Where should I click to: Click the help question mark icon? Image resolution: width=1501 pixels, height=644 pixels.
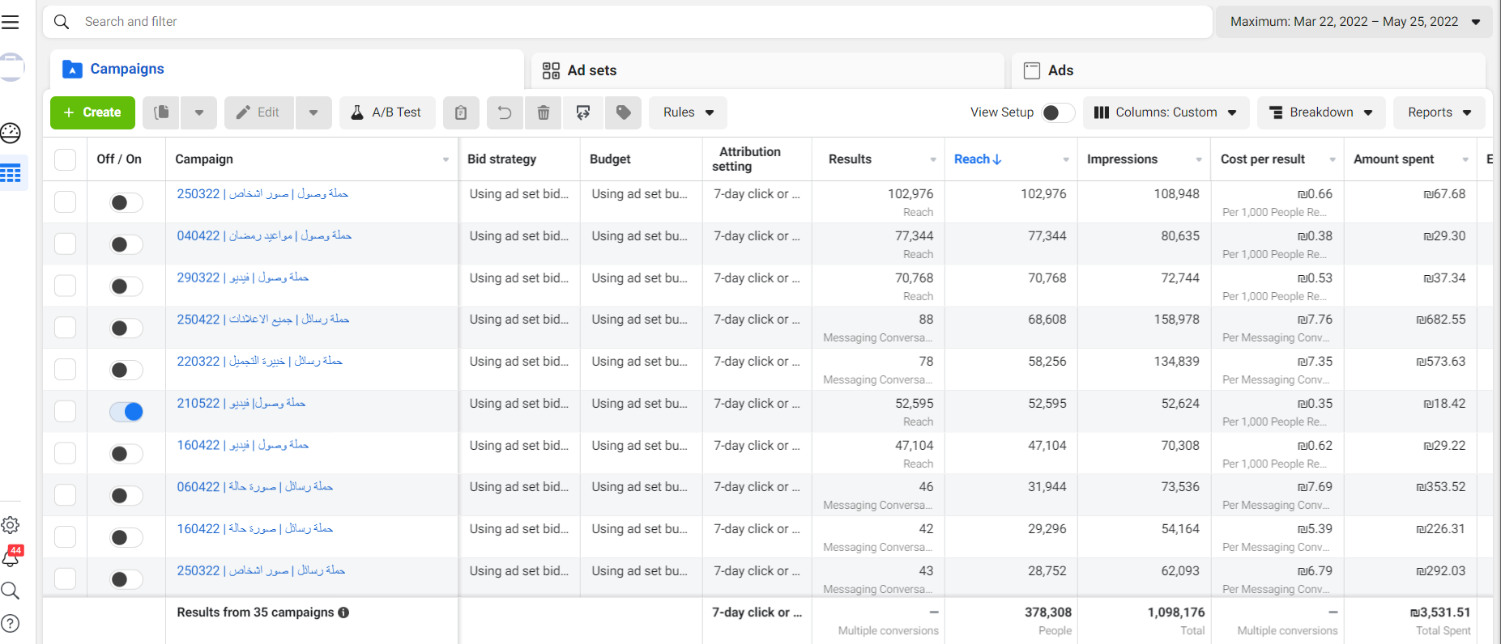pyautogui.click(x=11, y=624)
